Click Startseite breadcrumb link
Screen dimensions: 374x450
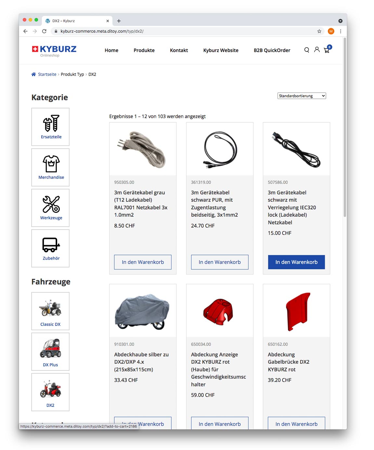point(47,74)
